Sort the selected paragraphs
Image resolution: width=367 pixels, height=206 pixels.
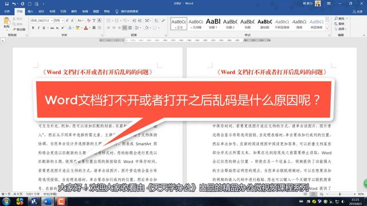(x=157, y=21)
